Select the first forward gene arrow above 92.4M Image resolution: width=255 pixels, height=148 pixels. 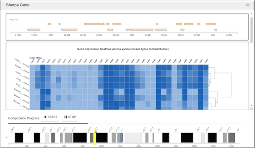pyautogui.click(x=87, y=24)
